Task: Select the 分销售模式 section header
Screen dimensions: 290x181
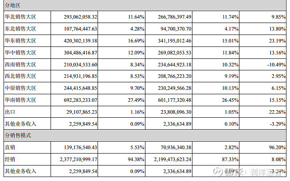Action: 17,135
